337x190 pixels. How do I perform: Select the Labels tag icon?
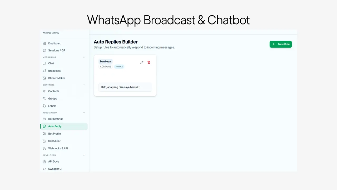coord(44,106)
